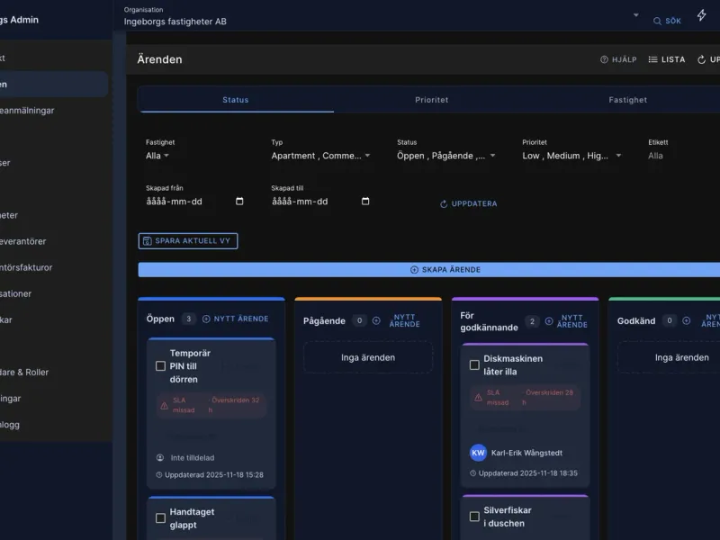This screenshot has height=540, width=720.
Task: Tick checkbox for Handtaget glappt
Action: (160, 518)
